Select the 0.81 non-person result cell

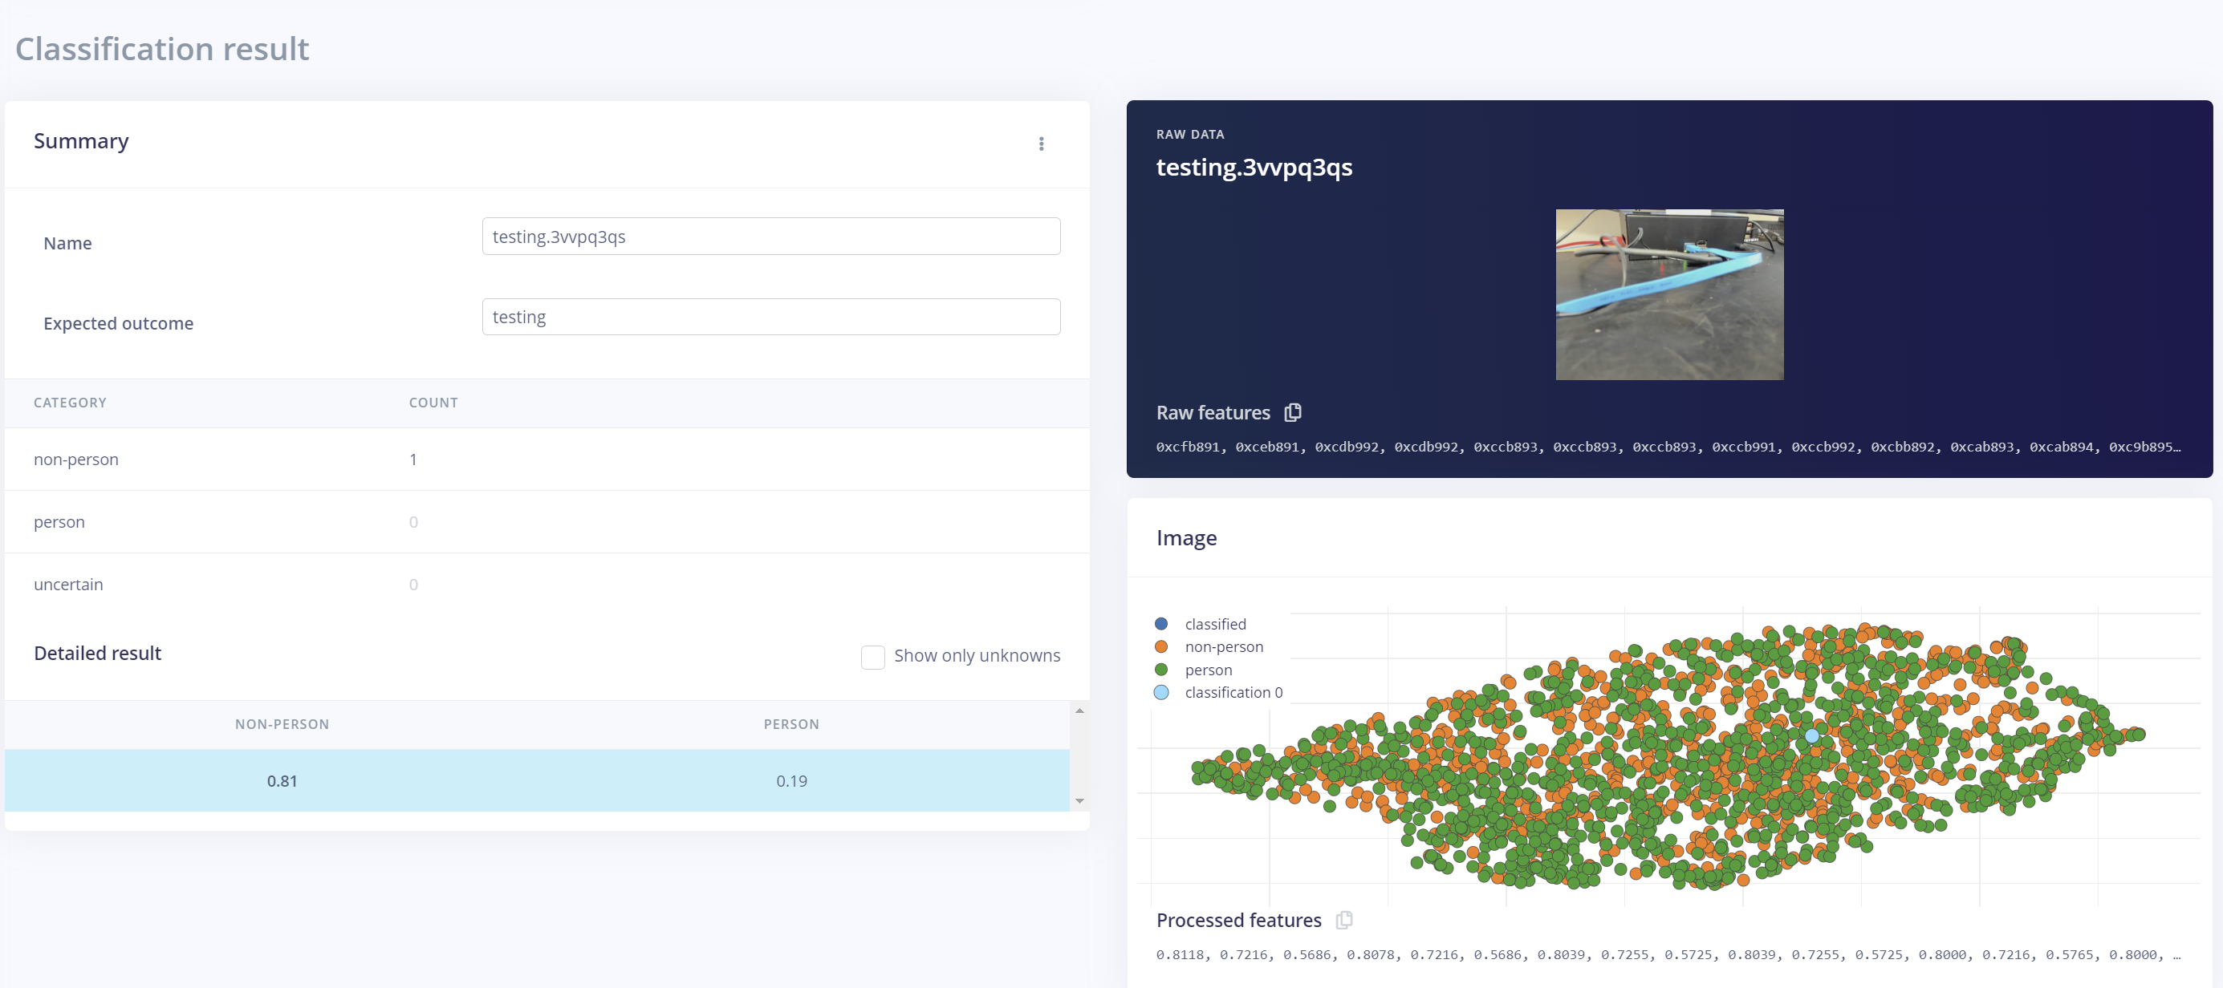click(282, 780)
